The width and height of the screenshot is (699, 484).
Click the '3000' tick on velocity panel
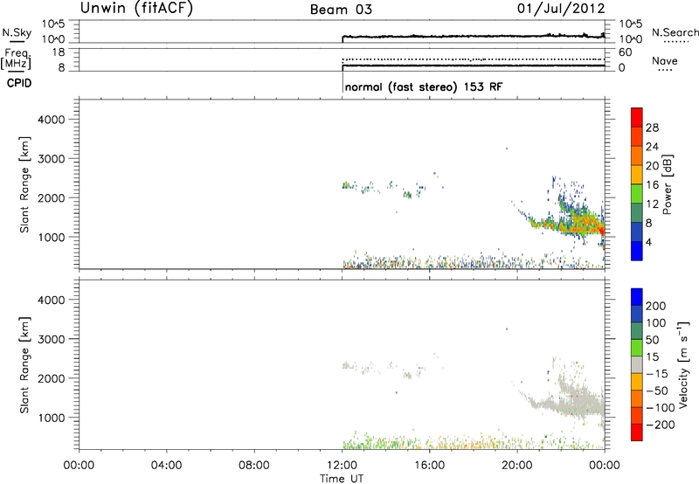point(52,339)
